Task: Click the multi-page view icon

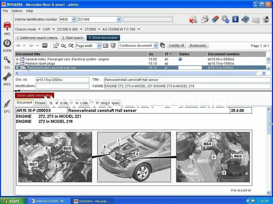Action: click(113, 46)
